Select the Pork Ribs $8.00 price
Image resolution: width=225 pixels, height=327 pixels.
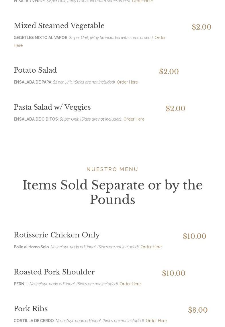[198, 310]
